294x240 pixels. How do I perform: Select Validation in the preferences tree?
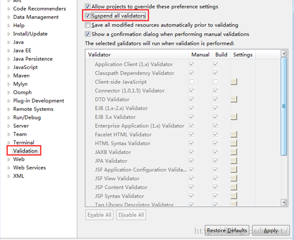(x=25, y=151)
